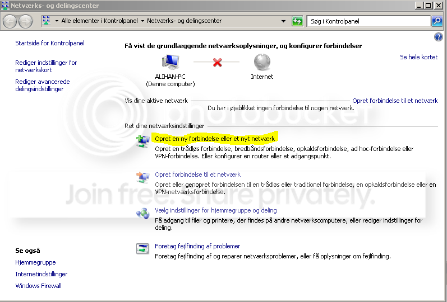
Task: Open Hjemmegruppe under Se også
Action: click(36, 262)
